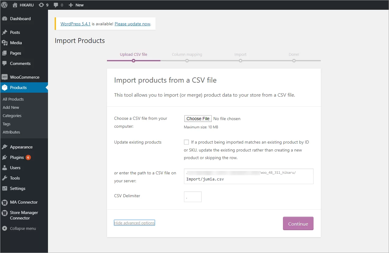Screen dimensions: 389x253
Task: Click the WordPress logo in the admin toolbar
Action: [x=4, y=5]
